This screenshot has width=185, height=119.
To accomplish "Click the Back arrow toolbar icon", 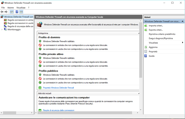I will pyautogui.click(x=2, y=12).
